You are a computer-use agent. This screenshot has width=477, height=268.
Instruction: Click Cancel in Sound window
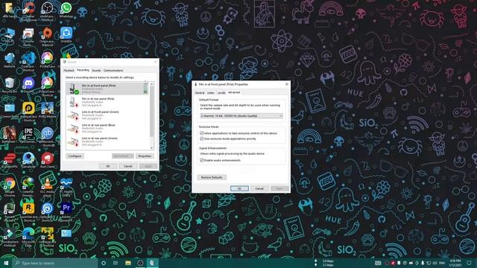(x=128, y=166)
